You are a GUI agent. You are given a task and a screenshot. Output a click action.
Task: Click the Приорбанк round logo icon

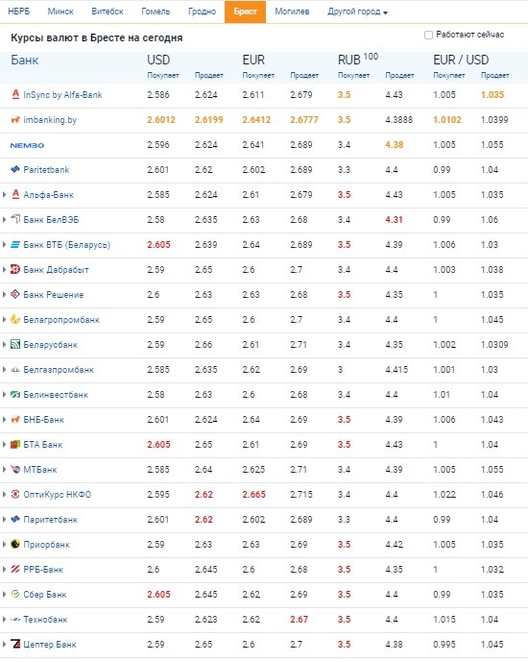pos(15,544)
